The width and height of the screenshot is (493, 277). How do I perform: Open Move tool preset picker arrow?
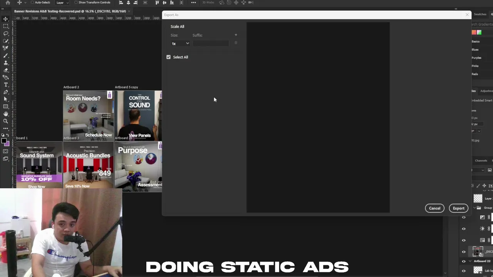[x=25, y=3]
